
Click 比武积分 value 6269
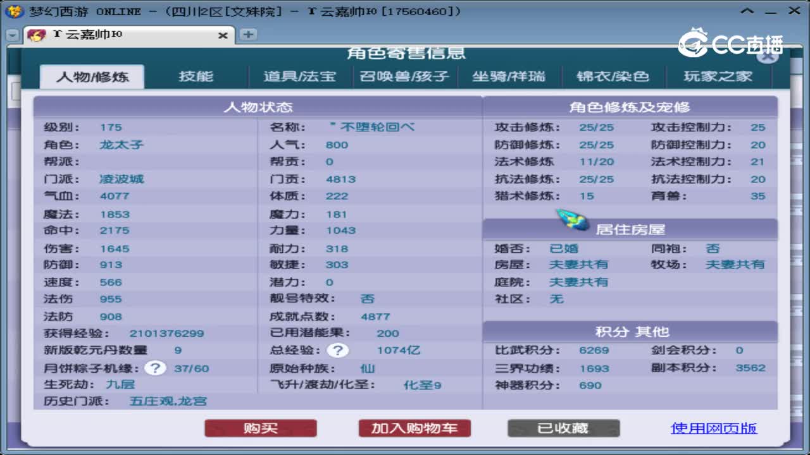pyautogui.click(x=594, y=350)
